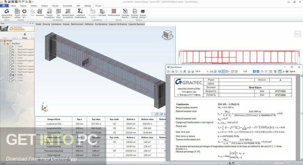Select the 1 - First floor tree item
This screenshot has width=303, height=165.
pyautogui.click(x=15, y=44)
